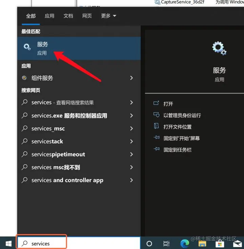Image resolution: width=244 pixels, height=249 pixels.
Task: Expand the 组件服务 result chevron
Action: (x=131, y=78)
